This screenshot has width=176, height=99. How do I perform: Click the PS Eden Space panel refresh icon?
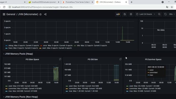(60, 59)
